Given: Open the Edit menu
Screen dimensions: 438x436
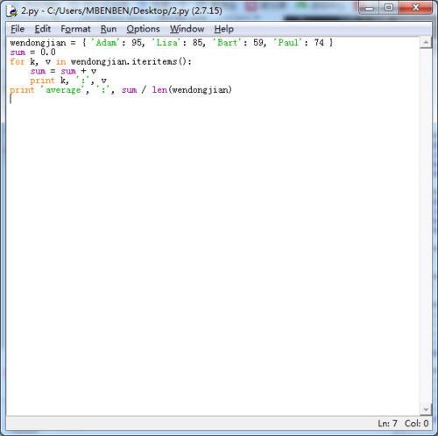Looking at the screenshot, I should (x=43, y=29).
